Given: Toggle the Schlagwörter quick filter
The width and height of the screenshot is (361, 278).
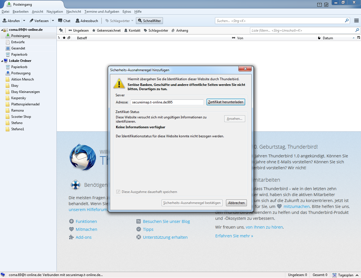Looking at the screenshot, I should (156, 30).
